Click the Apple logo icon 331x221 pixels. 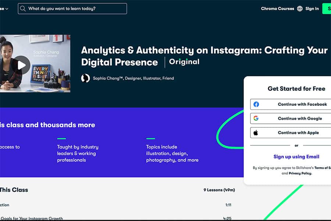coord(256,133)
